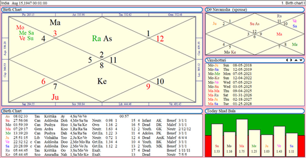
Task: Select the Ke glyph in the birth chart
Action: pyautogui.click(x=102, y=81)
